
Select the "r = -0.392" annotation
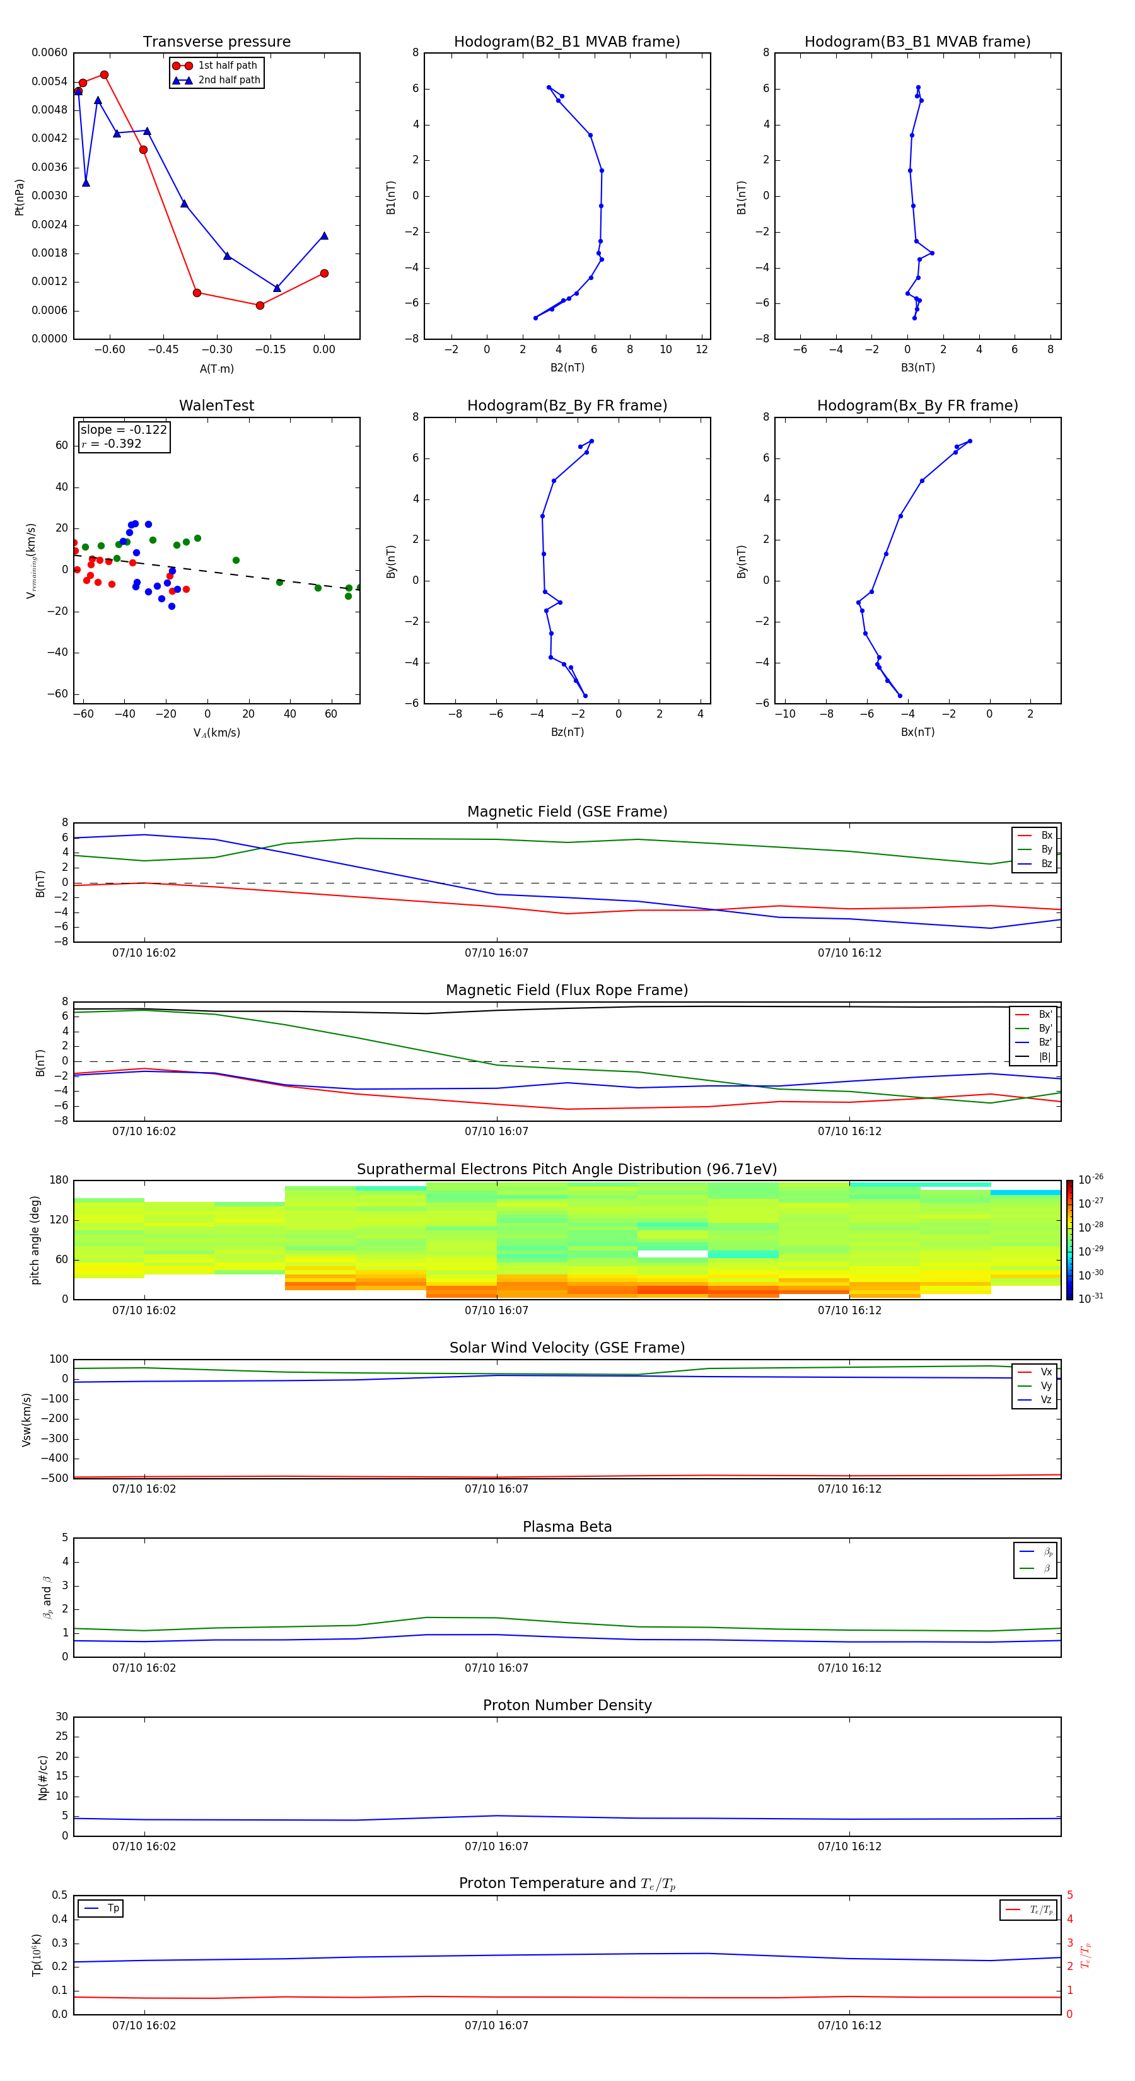point(112,445)
